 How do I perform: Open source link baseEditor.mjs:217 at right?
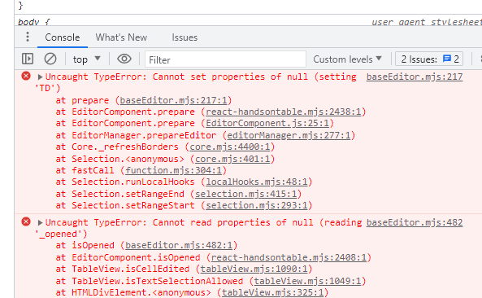(415, 77)
